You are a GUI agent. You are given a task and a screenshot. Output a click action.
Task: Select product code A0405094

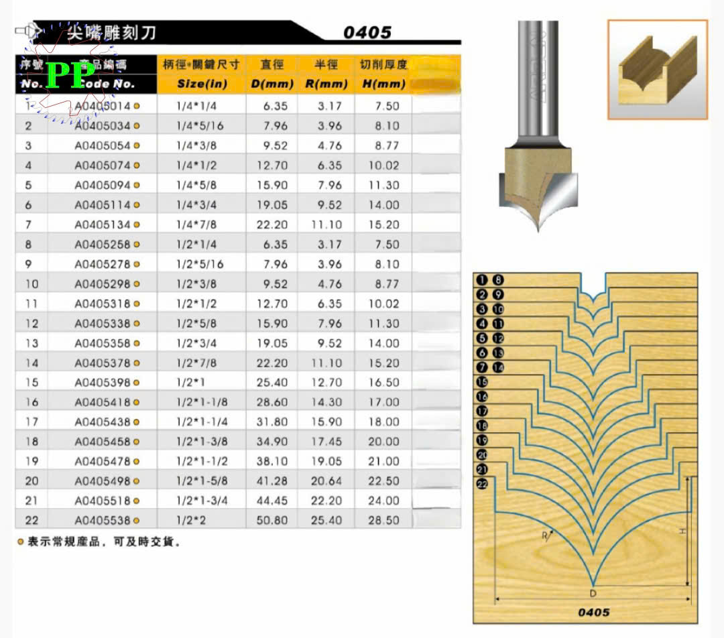pyautogui.click(x=103, y=186)
